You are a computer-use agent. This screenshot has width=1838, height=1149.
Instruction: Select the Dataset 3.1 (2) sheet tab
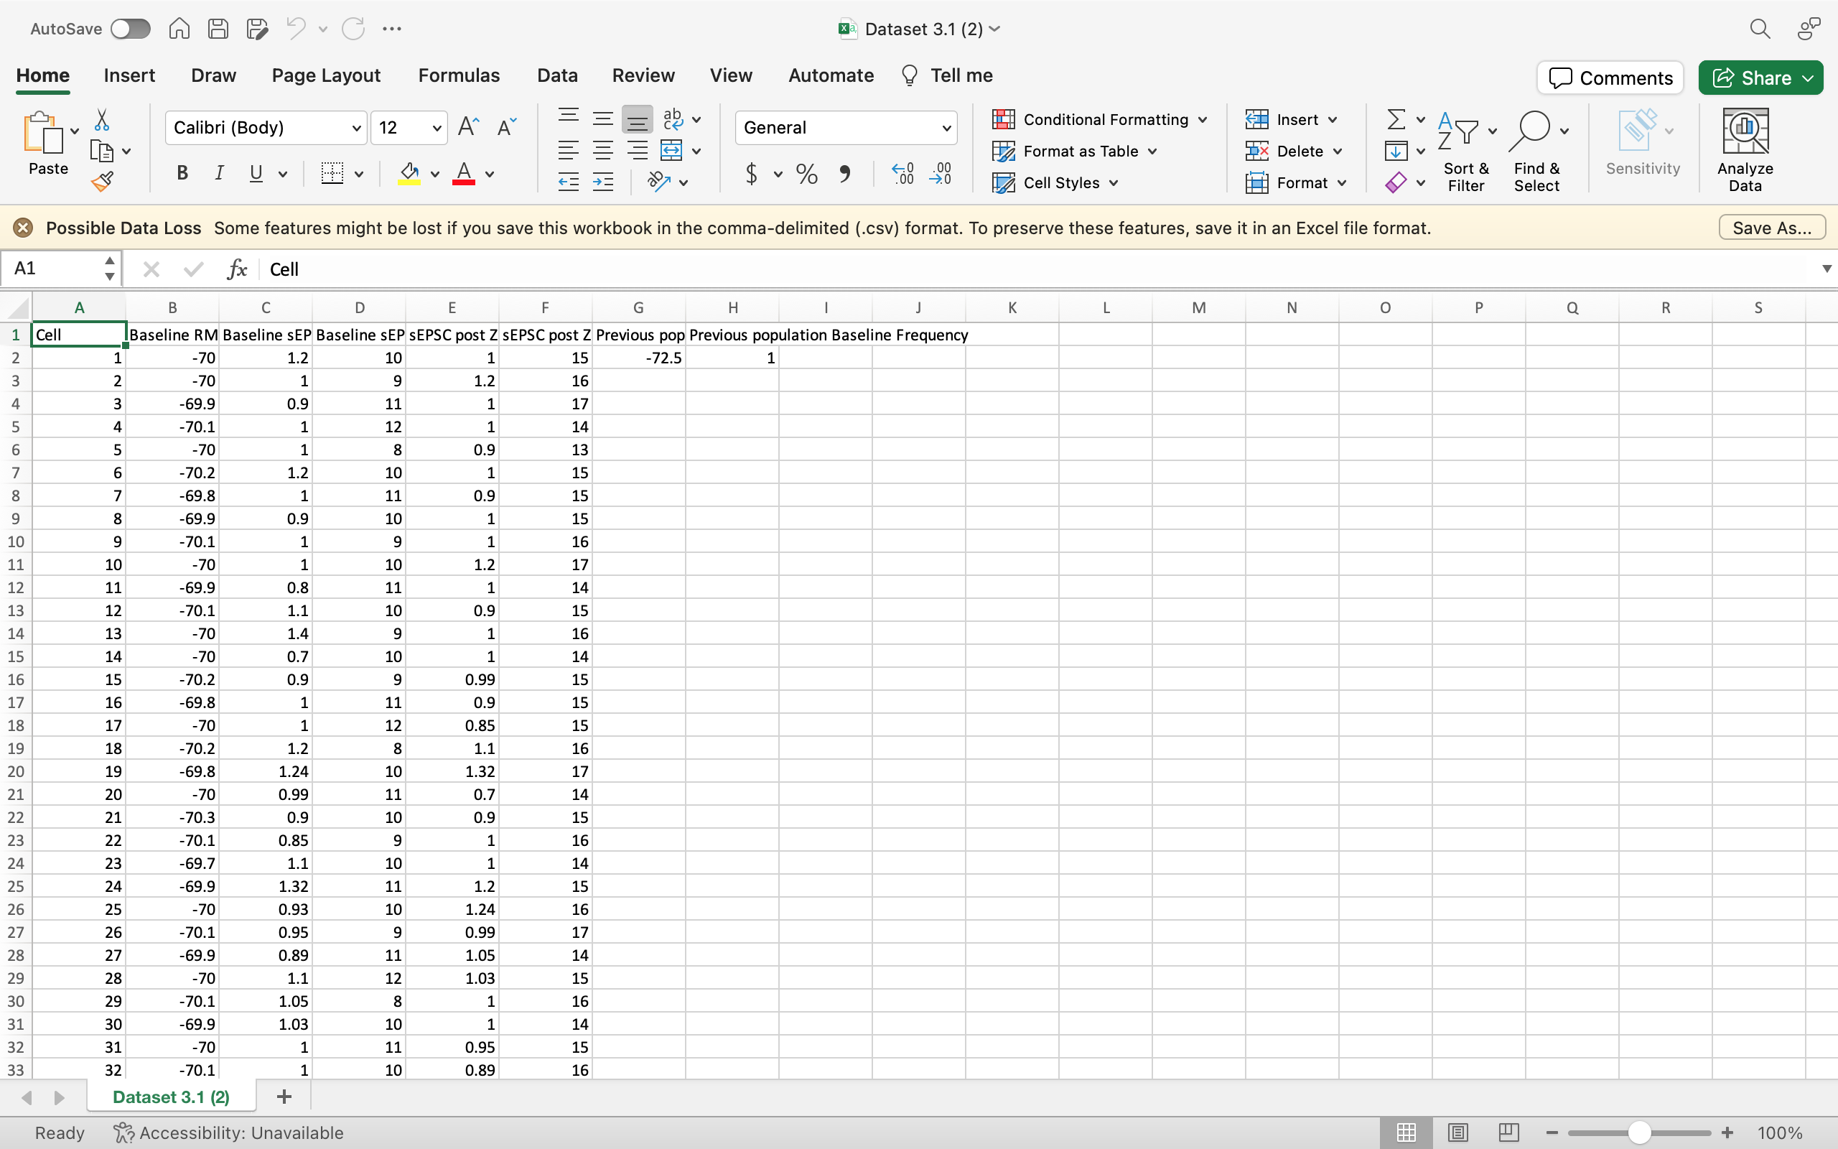(x=171, y=1097)
